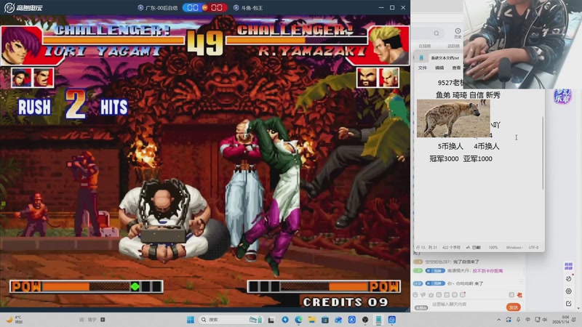Click the blue-red VS score badge in title bar

tap(204, 7)
